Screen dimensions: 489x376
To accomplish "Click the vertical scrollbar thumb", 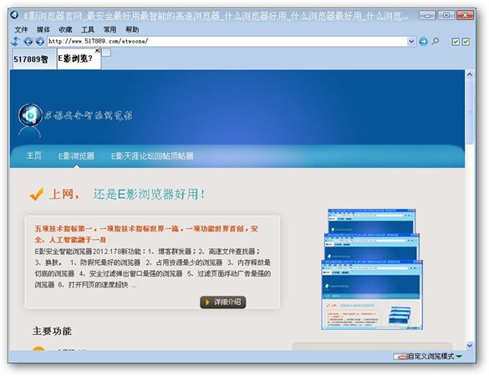I will (x=469, y=111).
